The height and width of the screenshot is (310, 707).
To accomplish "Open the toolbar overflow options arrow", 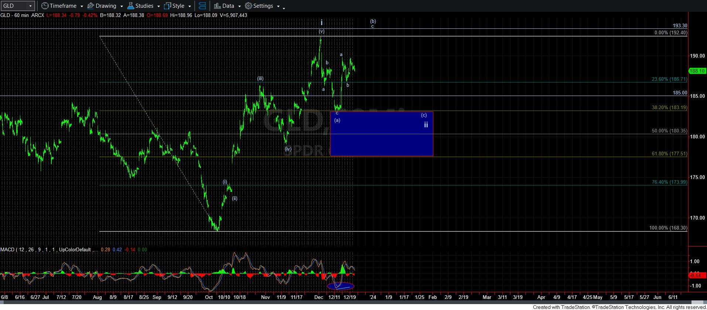I will pyautogui.click(x=284, y=8).
